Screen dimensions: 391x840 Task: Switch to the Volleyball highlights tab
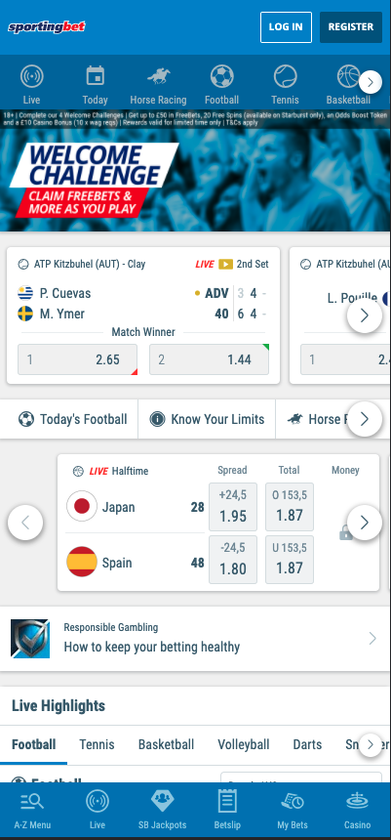pyautogui.click(x=244, y=744)
